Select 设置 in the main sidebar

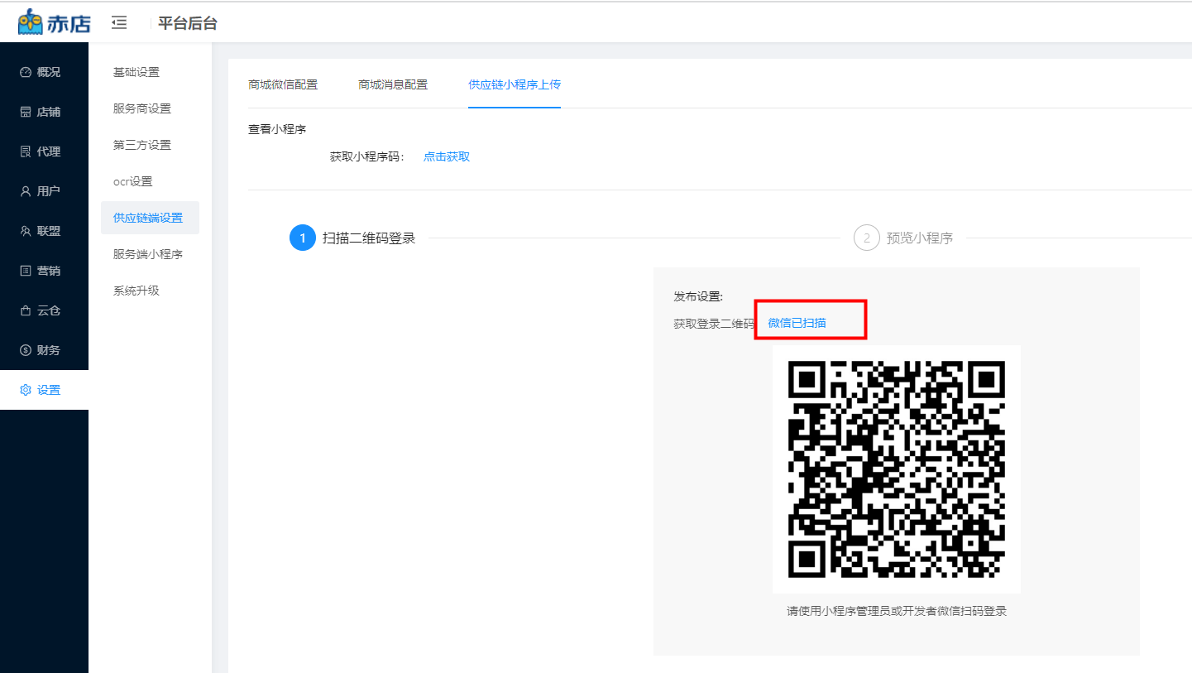(44, 390)
